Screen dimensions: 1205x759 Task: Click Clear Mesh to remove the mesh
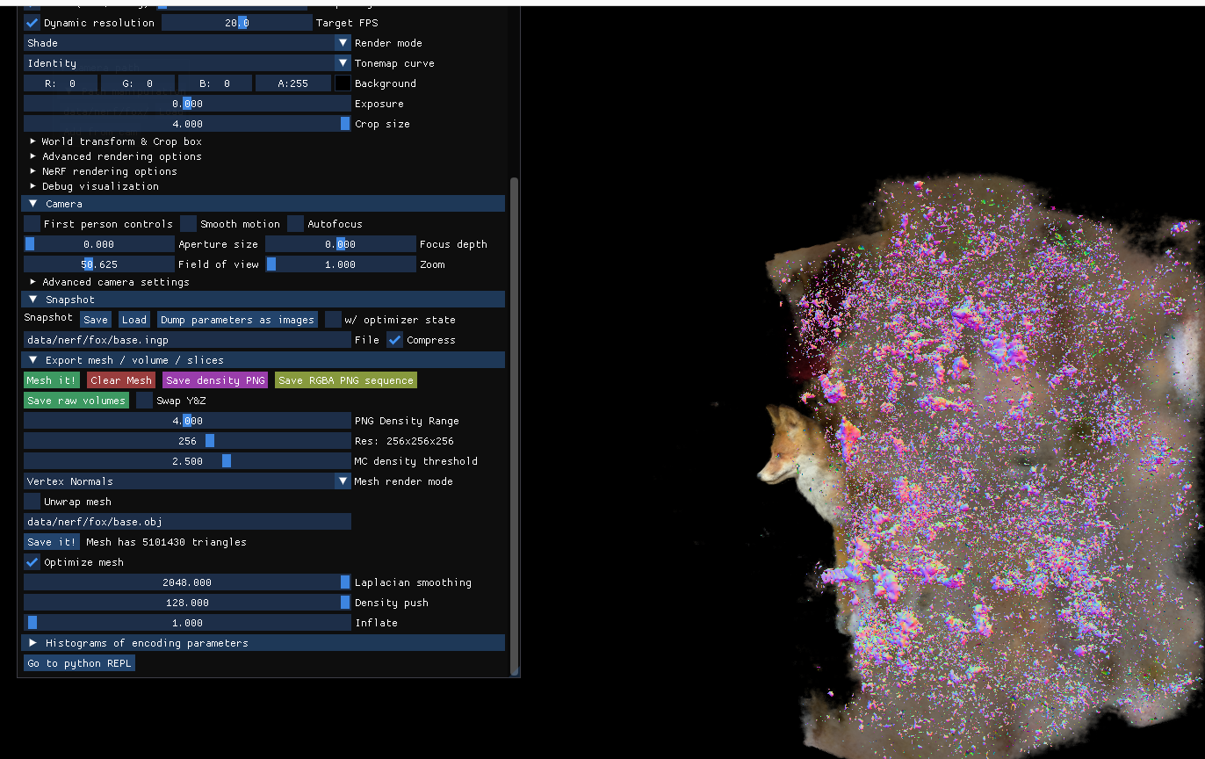click(120, 379)
